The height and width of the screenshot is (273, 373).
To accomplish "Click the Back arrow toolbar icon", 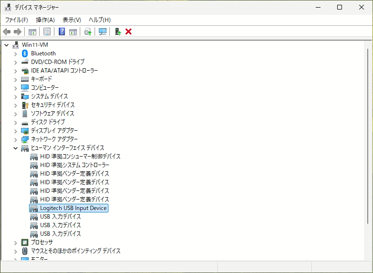I will click(7, 31).
